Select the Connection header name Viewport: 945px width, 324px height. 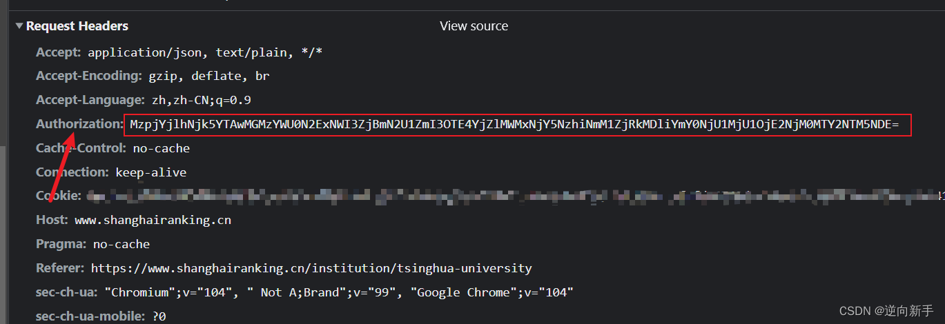click(x=72, y=172)
